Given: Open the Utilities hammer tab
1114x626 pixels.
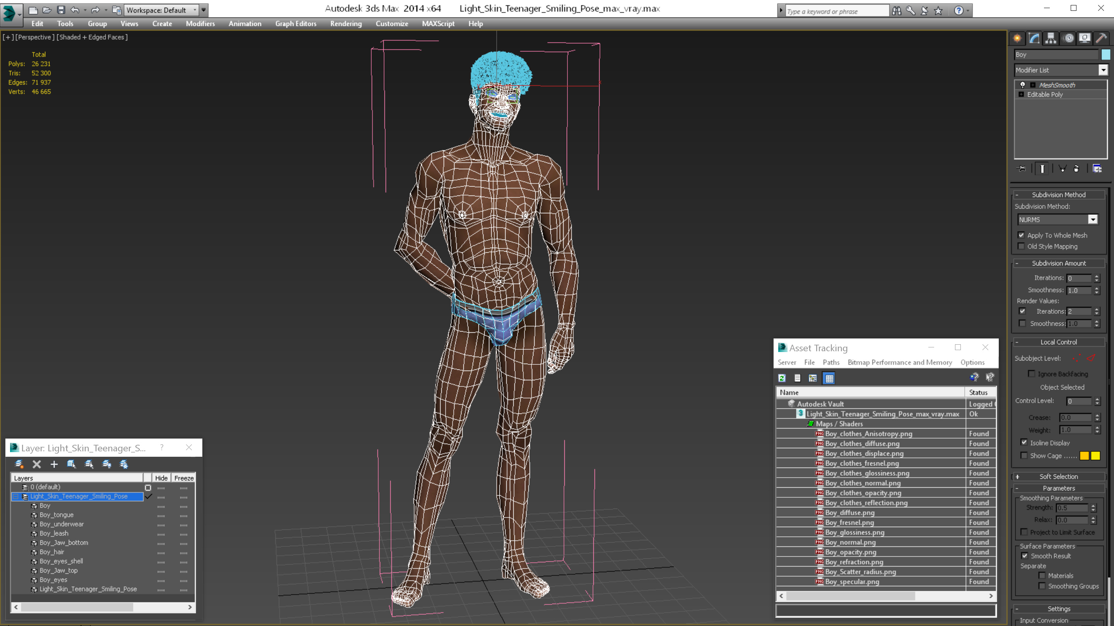Looking at the screenshot, I should (1102, 38).
